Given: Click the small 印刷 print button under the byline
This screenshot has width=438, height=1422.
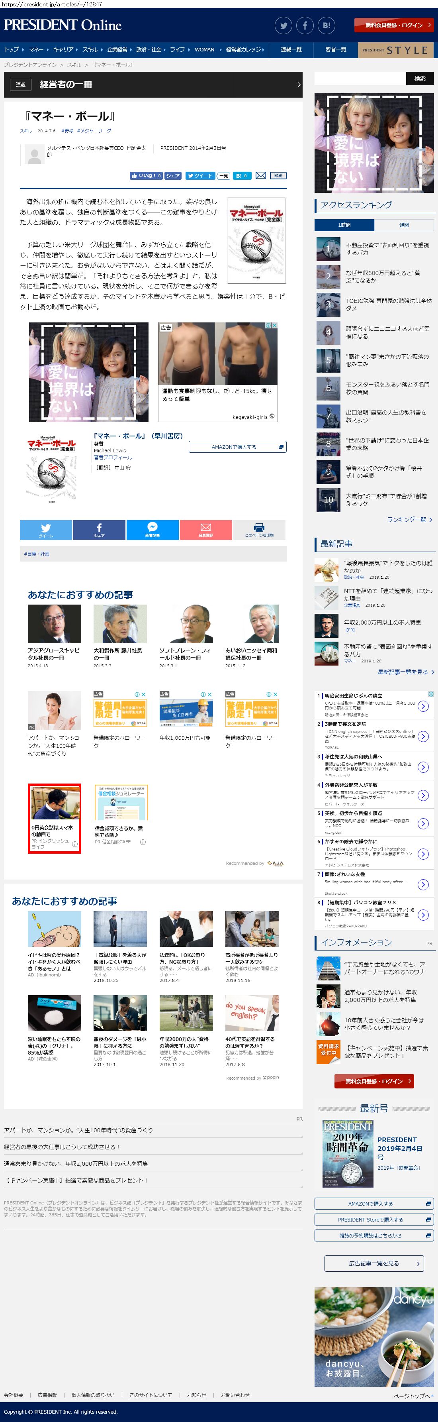Looking at the screenshot, I should point(278,175).
